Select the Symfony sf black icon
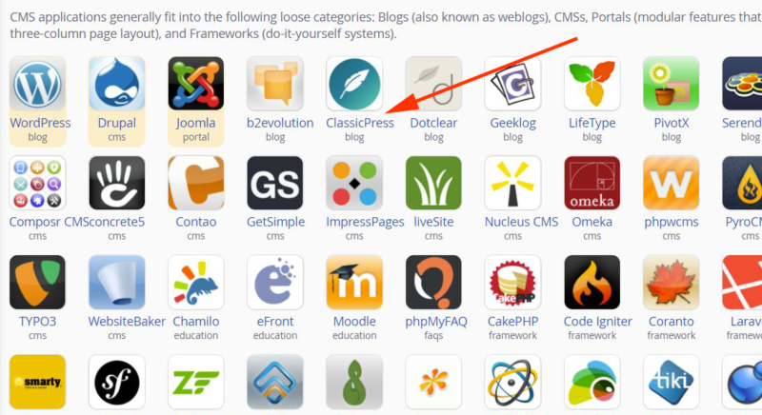Screen dimensions: 762x415 tap(116, 382)
